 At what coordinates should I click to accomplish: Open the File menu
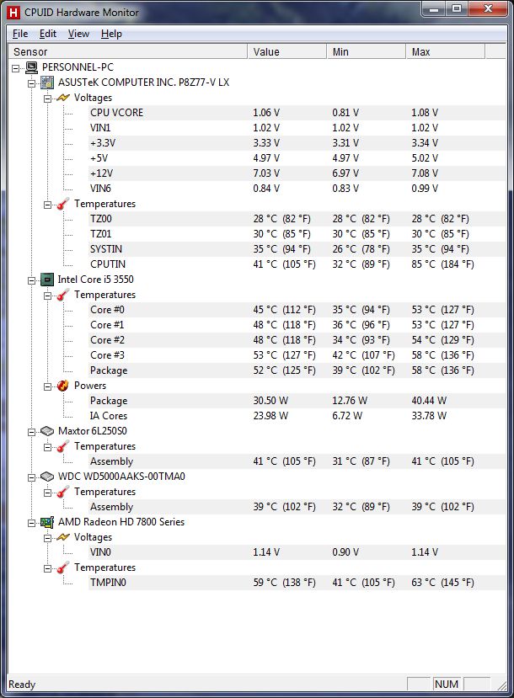tap(20, 34)
